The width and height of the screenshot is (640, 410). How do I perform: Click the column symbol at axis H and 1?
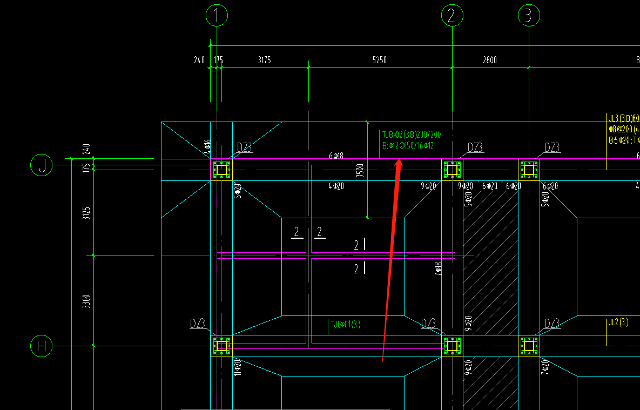221,346
